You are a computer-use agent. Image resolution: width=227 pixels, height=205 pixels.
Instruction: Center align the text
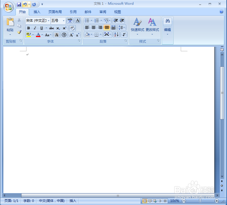94,28
